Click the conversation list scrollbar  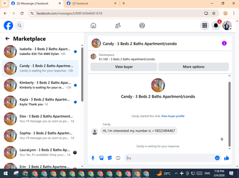click(82, 74)
